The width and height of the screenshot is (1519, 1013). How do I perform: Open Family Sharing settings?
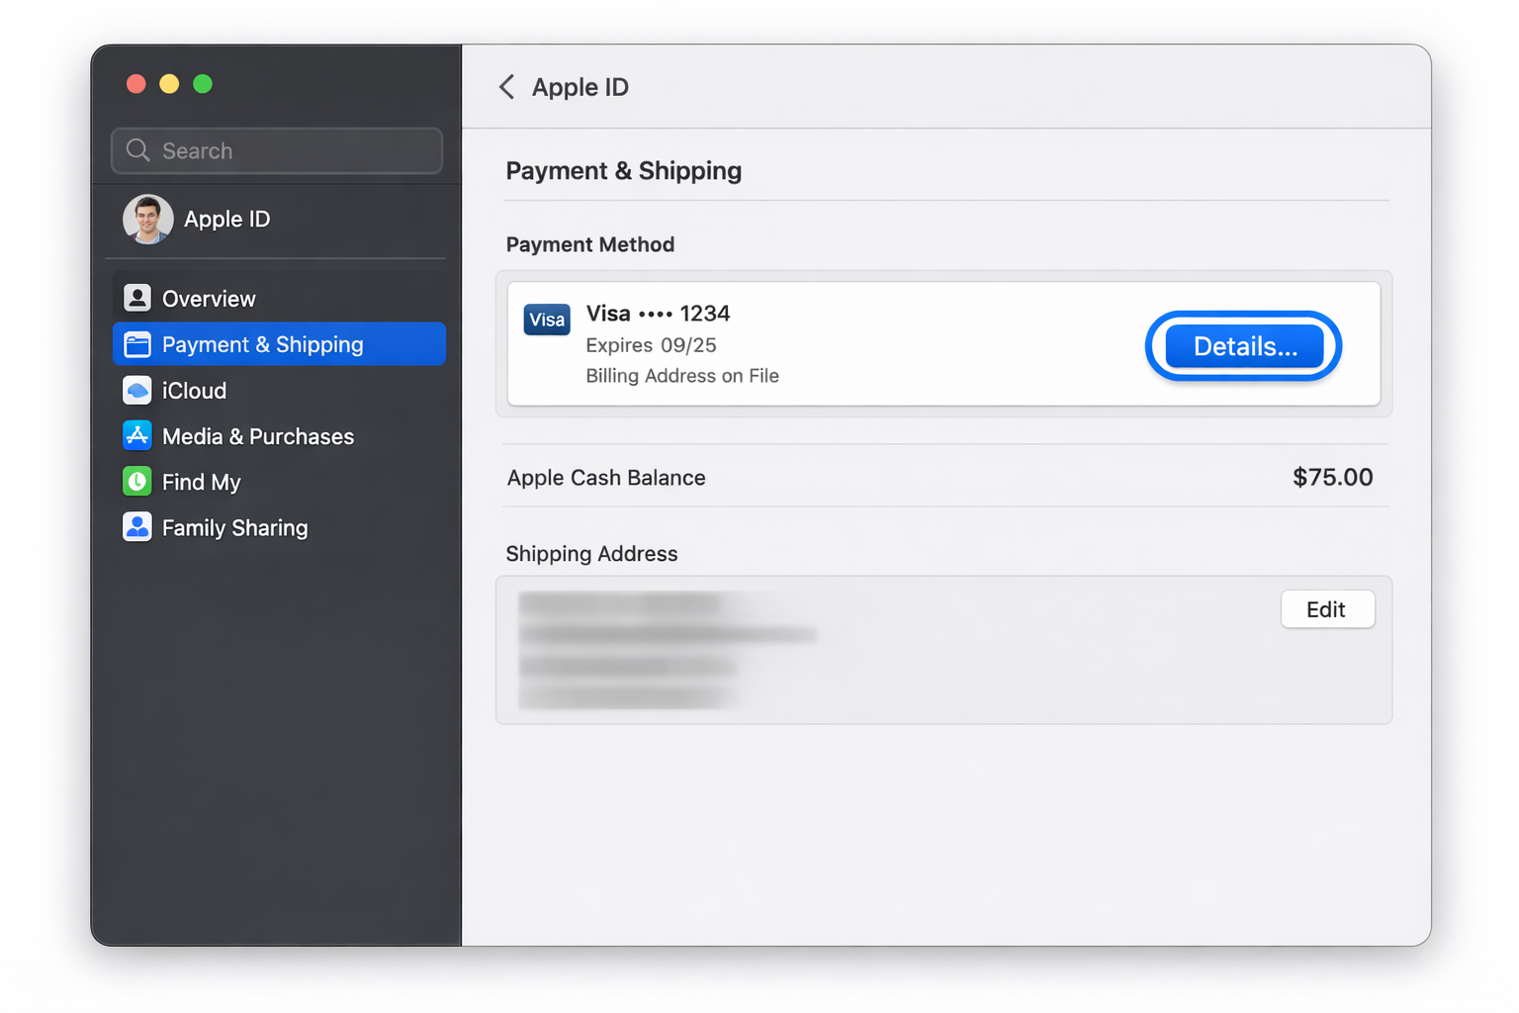click(279, 527)
